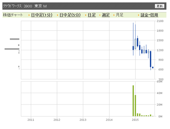
Task: Click orange arrow before 月足
Action: click(x=114, y=15)
